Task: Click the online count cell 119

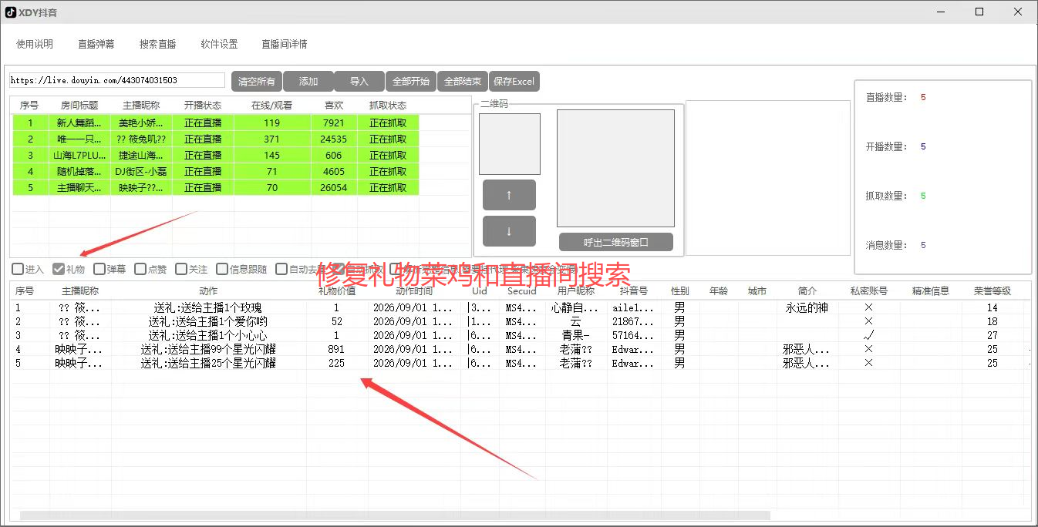Action: point(271,123)
